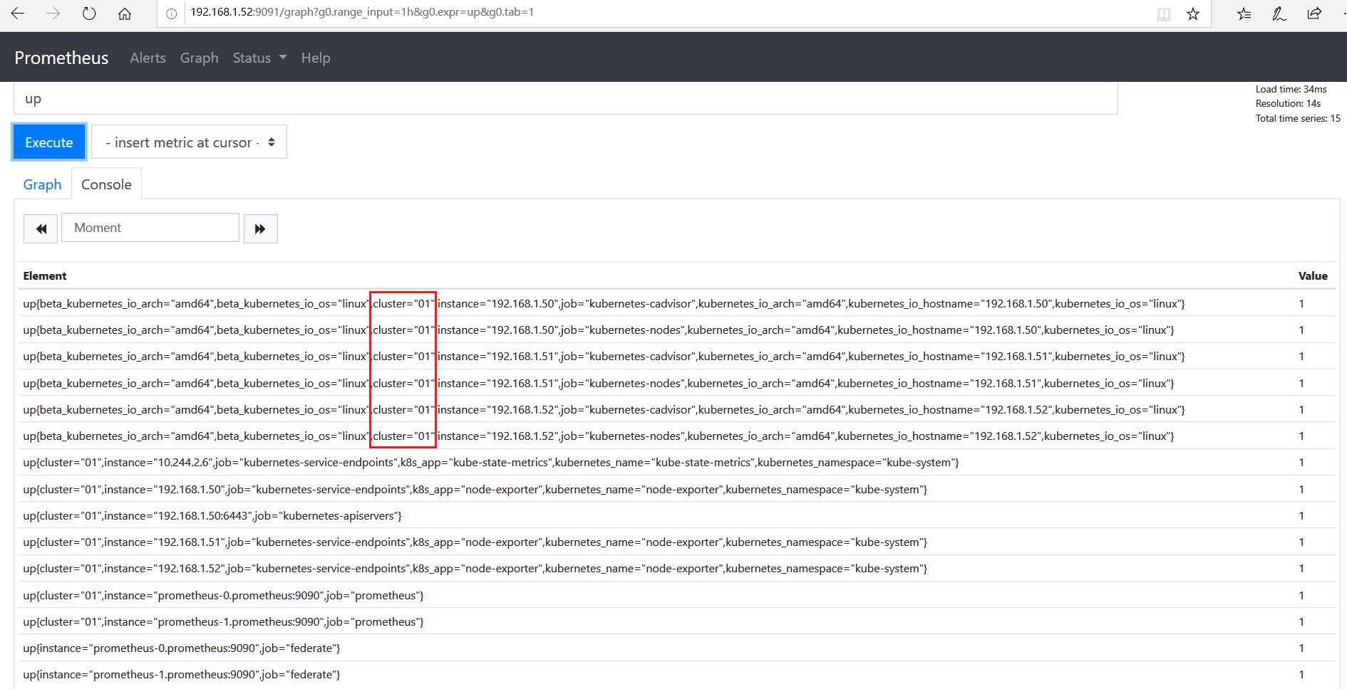Open the Alerts page

click(148, 58)
